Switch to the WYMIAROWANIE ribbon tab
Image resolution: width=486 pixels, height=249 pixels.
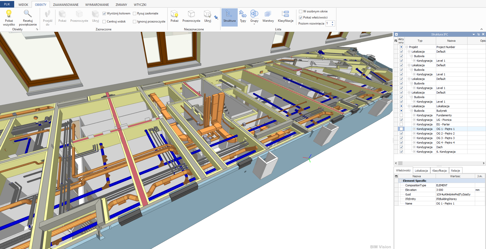[97, 5]
